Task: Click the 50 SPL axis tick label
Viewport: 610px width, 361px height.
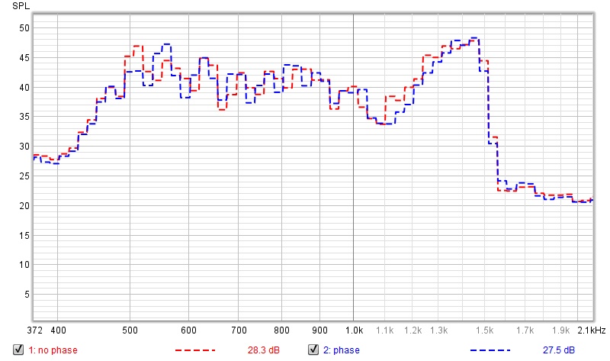Action: click(24, 28)
